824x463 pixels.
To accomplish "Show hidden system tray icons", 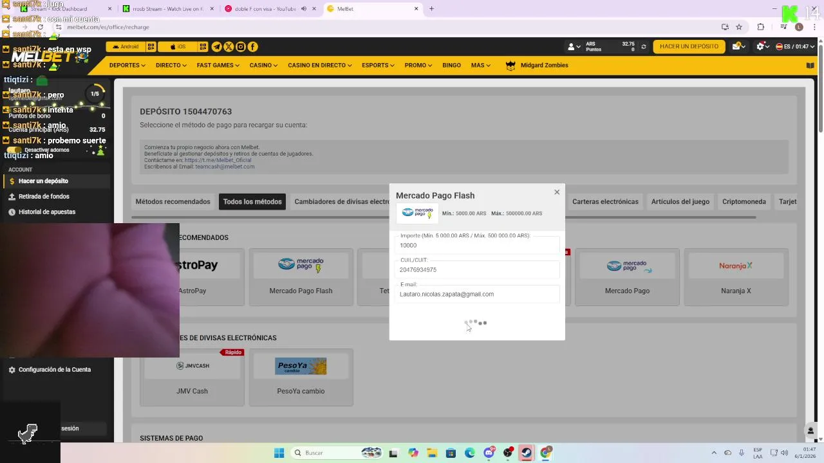I will tap(714, 453).
